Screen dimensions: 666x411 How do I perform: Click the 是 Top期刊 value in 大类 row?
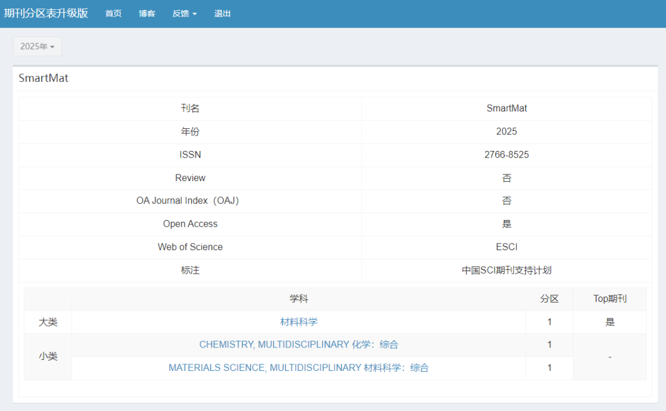coord(609,322)
